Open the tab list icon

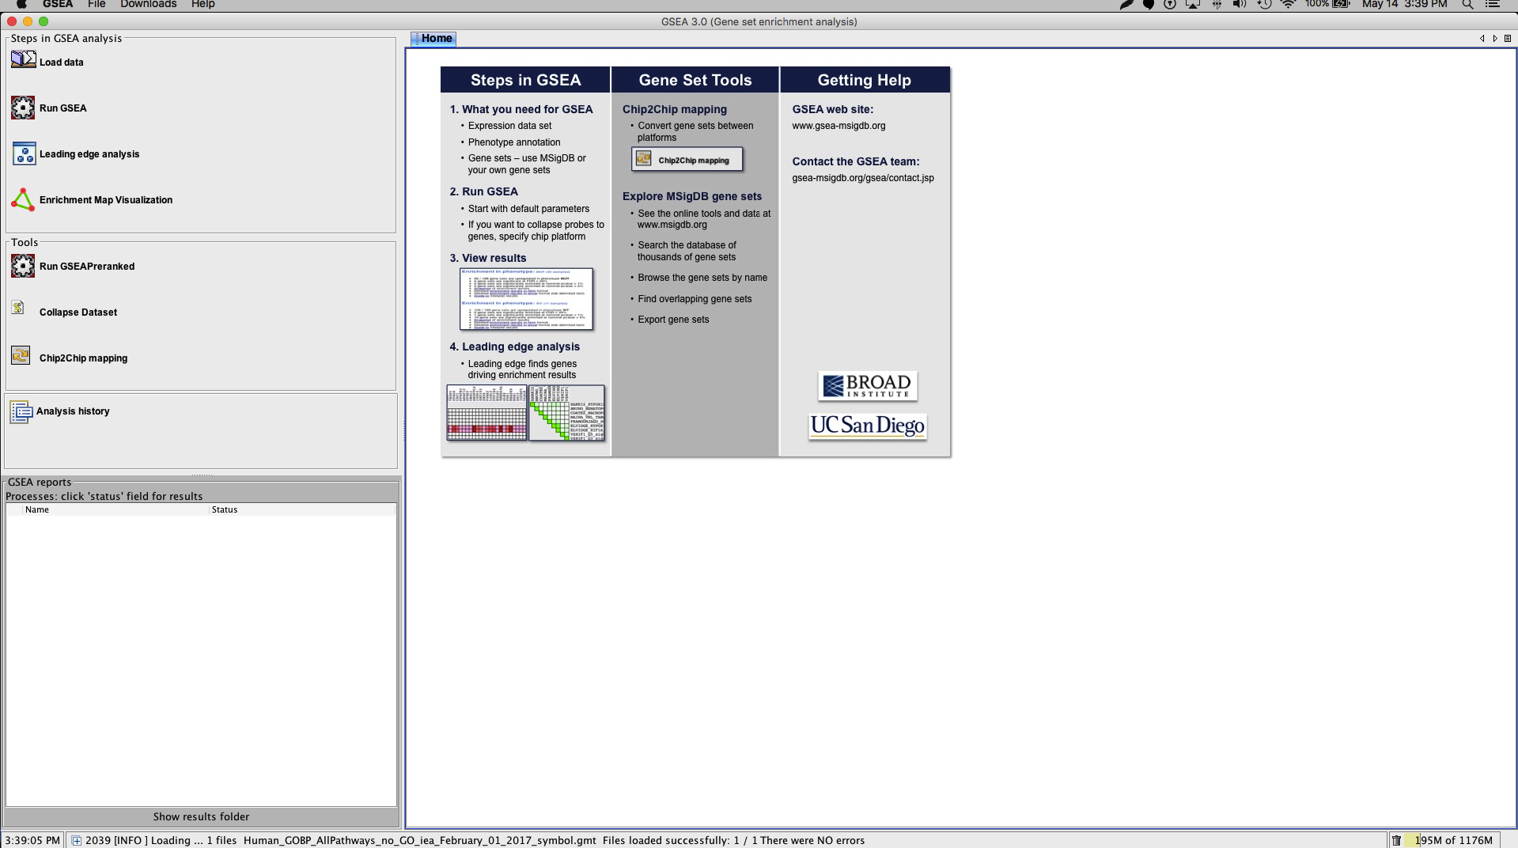1508,38
